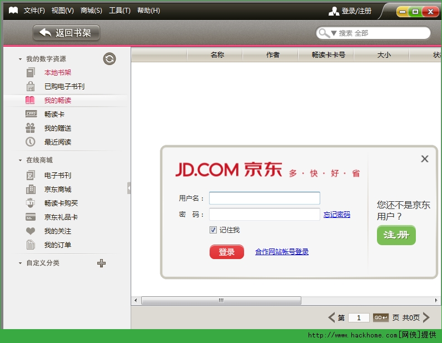Open the 工具(T) menu

coord(120,11)
